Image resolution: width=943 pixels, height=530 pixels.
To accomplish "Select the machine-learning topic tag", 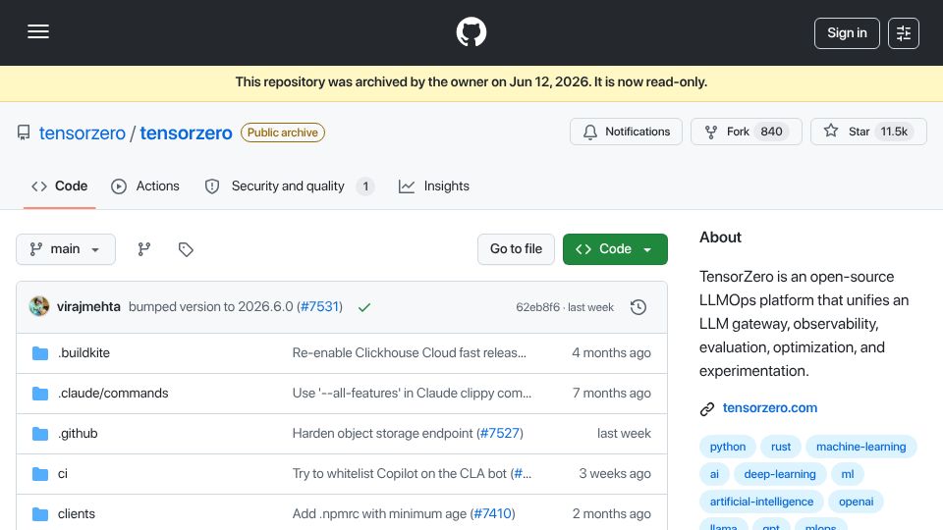I will click(860, 447).
